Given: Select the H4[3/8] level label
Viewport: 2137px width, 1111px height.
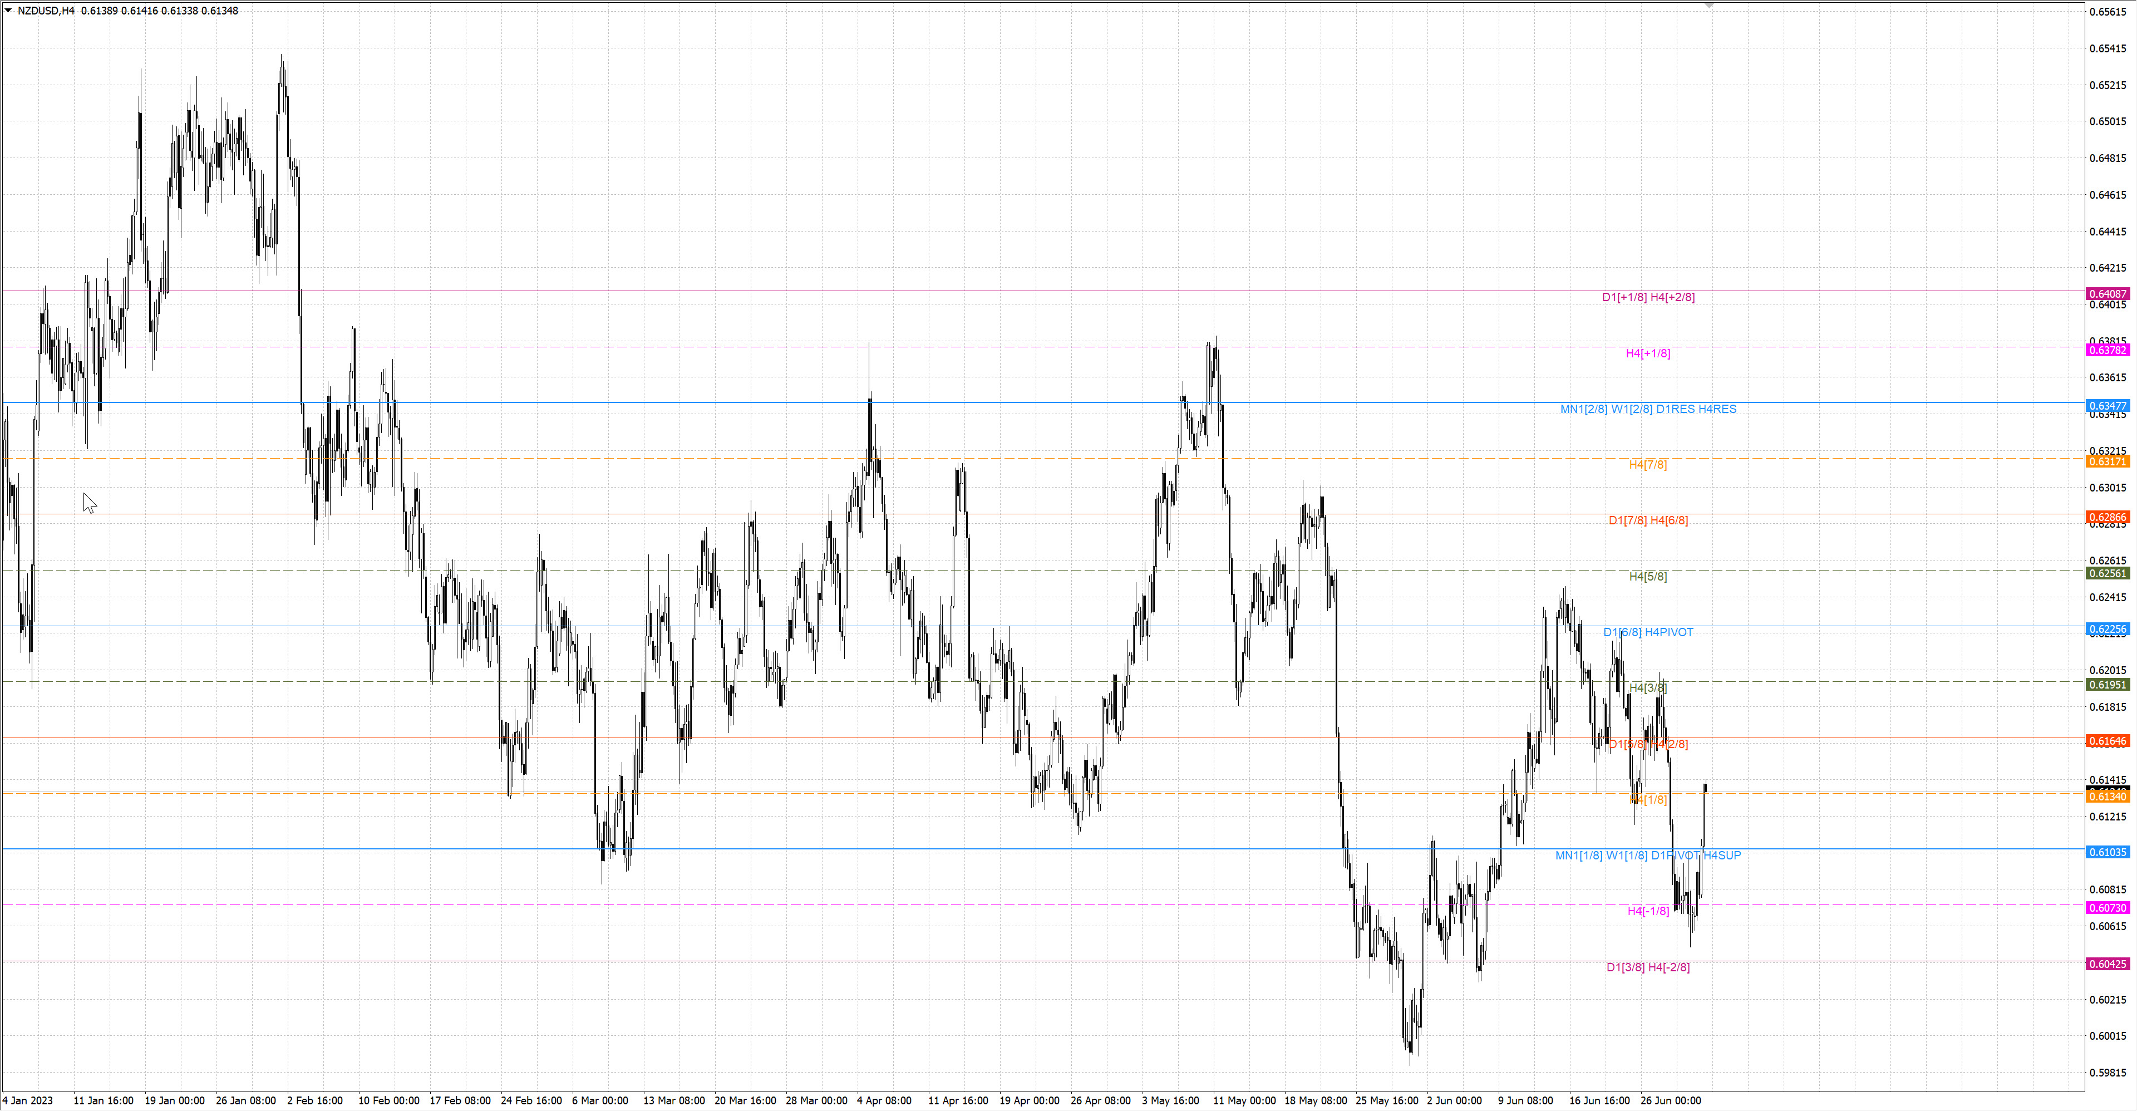Looking at the screenshot, I should (1648, 688).
